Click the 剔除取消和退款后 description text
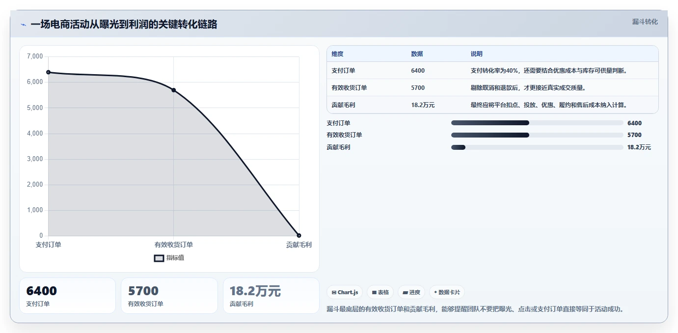Viewport: 678px width, 333px height. tap(528, 88)
